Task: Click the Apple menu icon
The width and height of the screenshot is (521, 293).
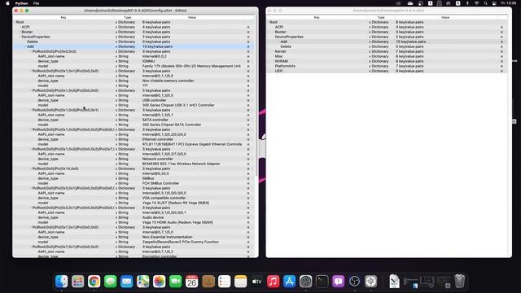Action: click(7, 3)
